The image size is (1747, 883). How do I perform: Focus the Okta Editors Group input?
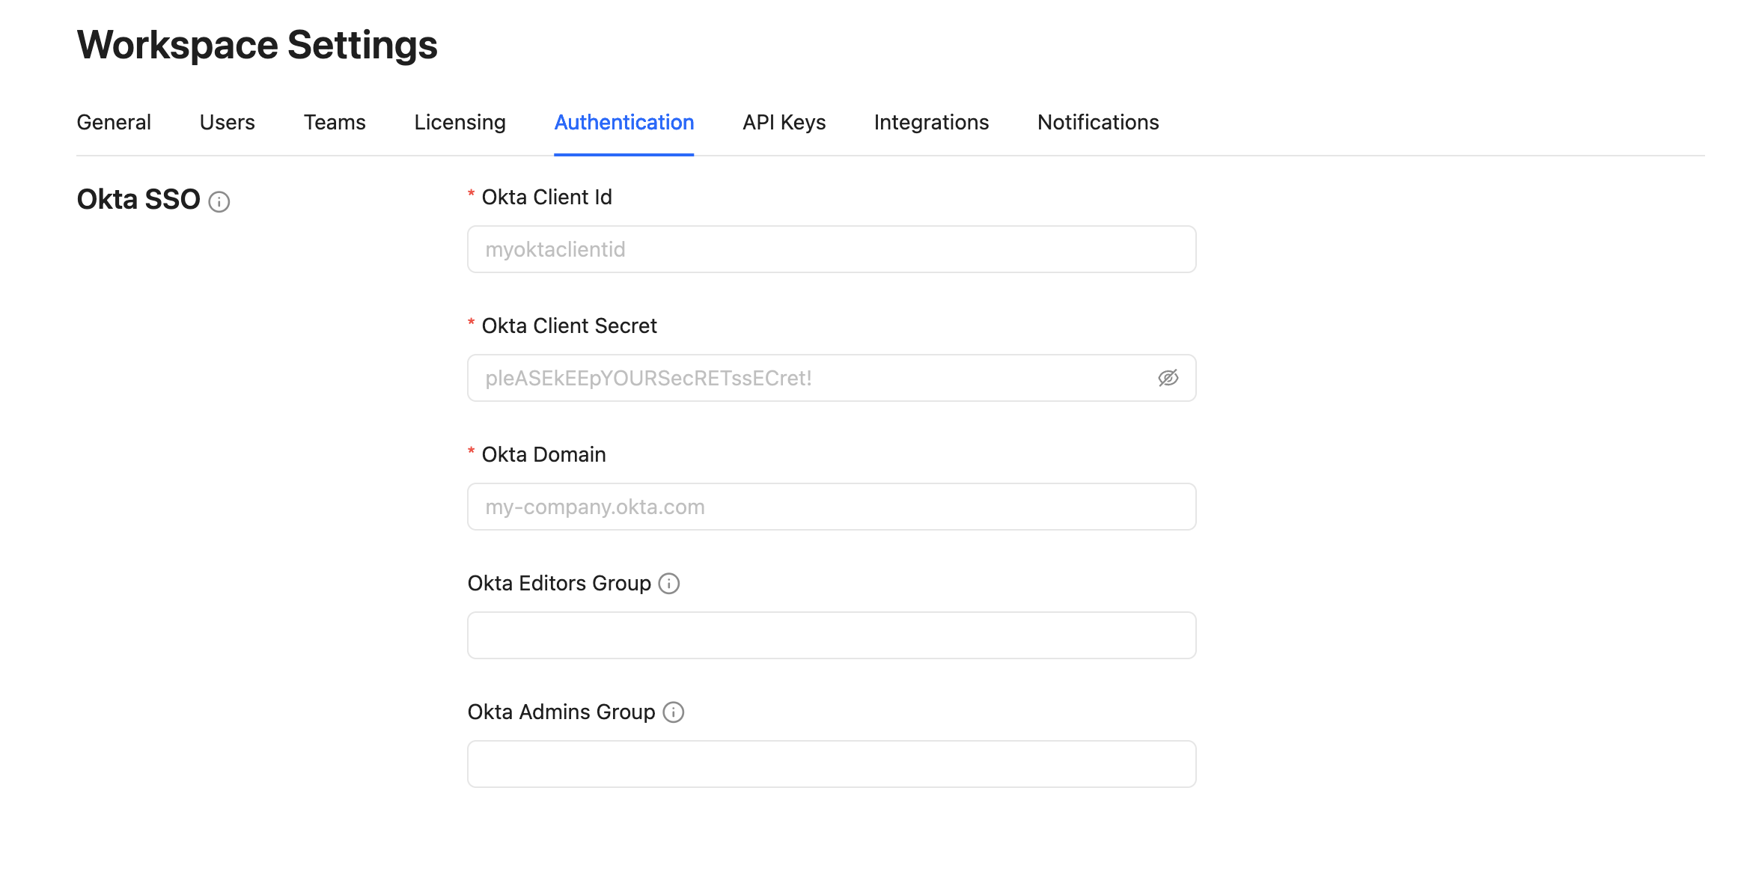(x=832, y=635)
